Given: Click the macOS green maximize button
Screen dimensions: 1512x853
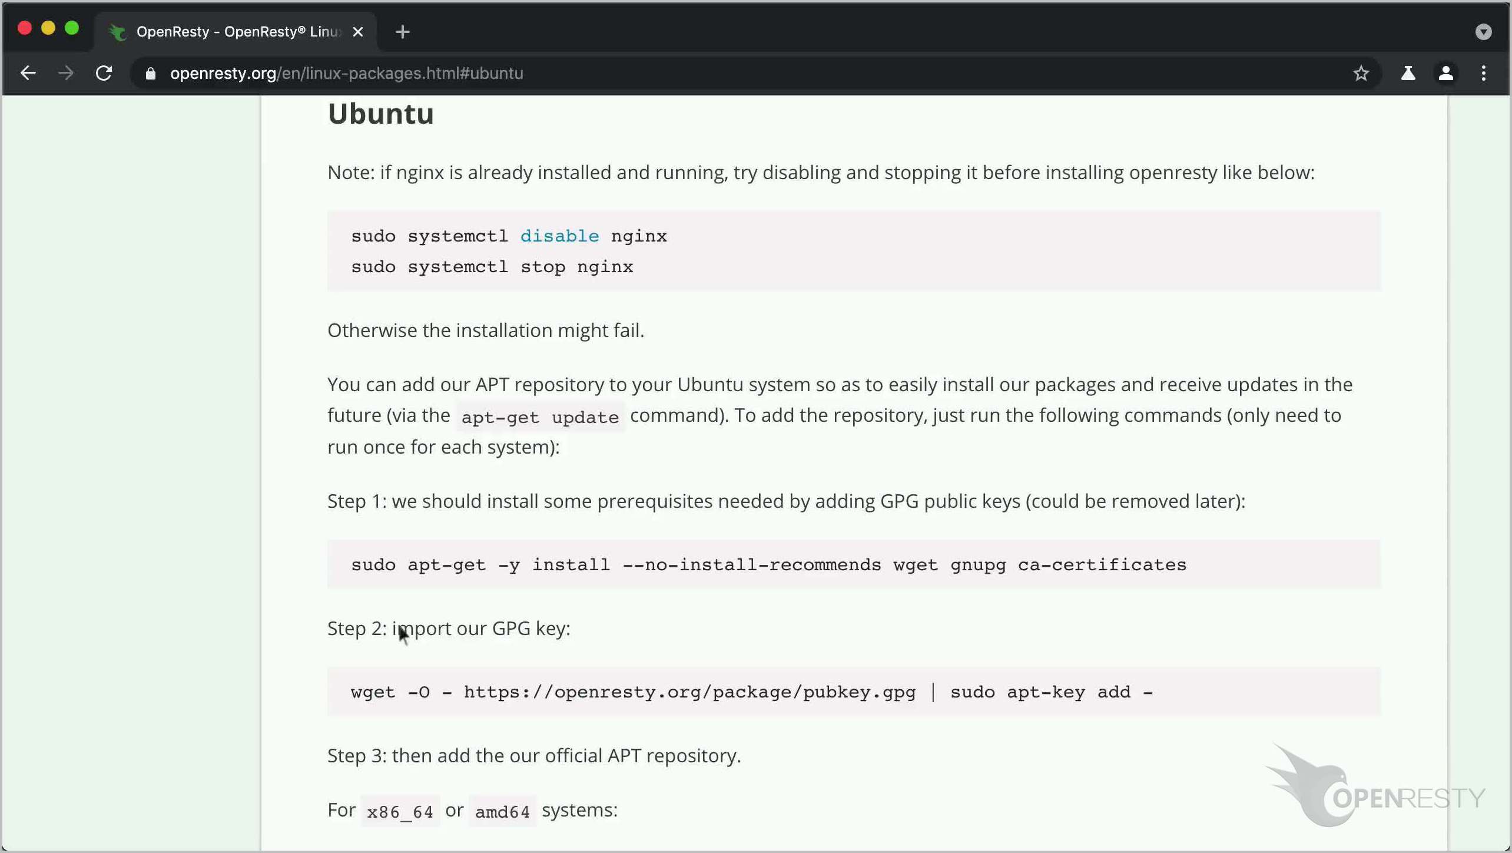Looking at the screenshot, I should 72,28.
